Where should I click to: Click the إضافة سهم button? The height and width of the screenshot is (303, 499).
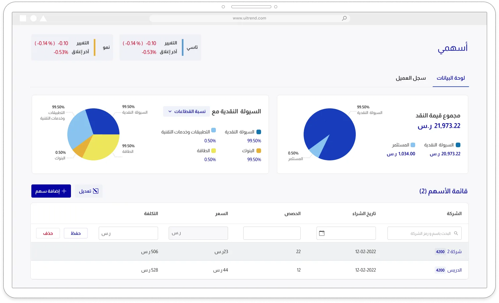click(51, 191)
